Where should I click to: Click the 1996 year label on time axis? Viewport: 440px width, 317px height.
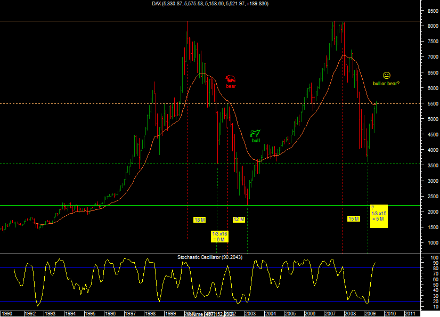pos(110,314)
